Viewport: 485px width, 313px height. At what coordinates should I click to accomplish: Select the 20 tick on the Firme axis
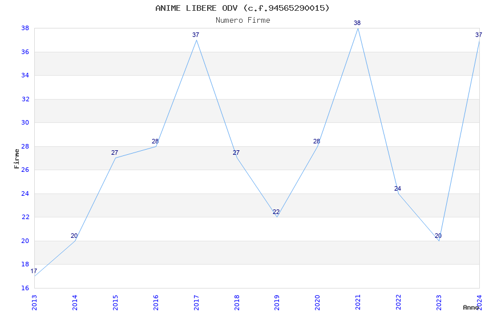[x=25, y=241]
